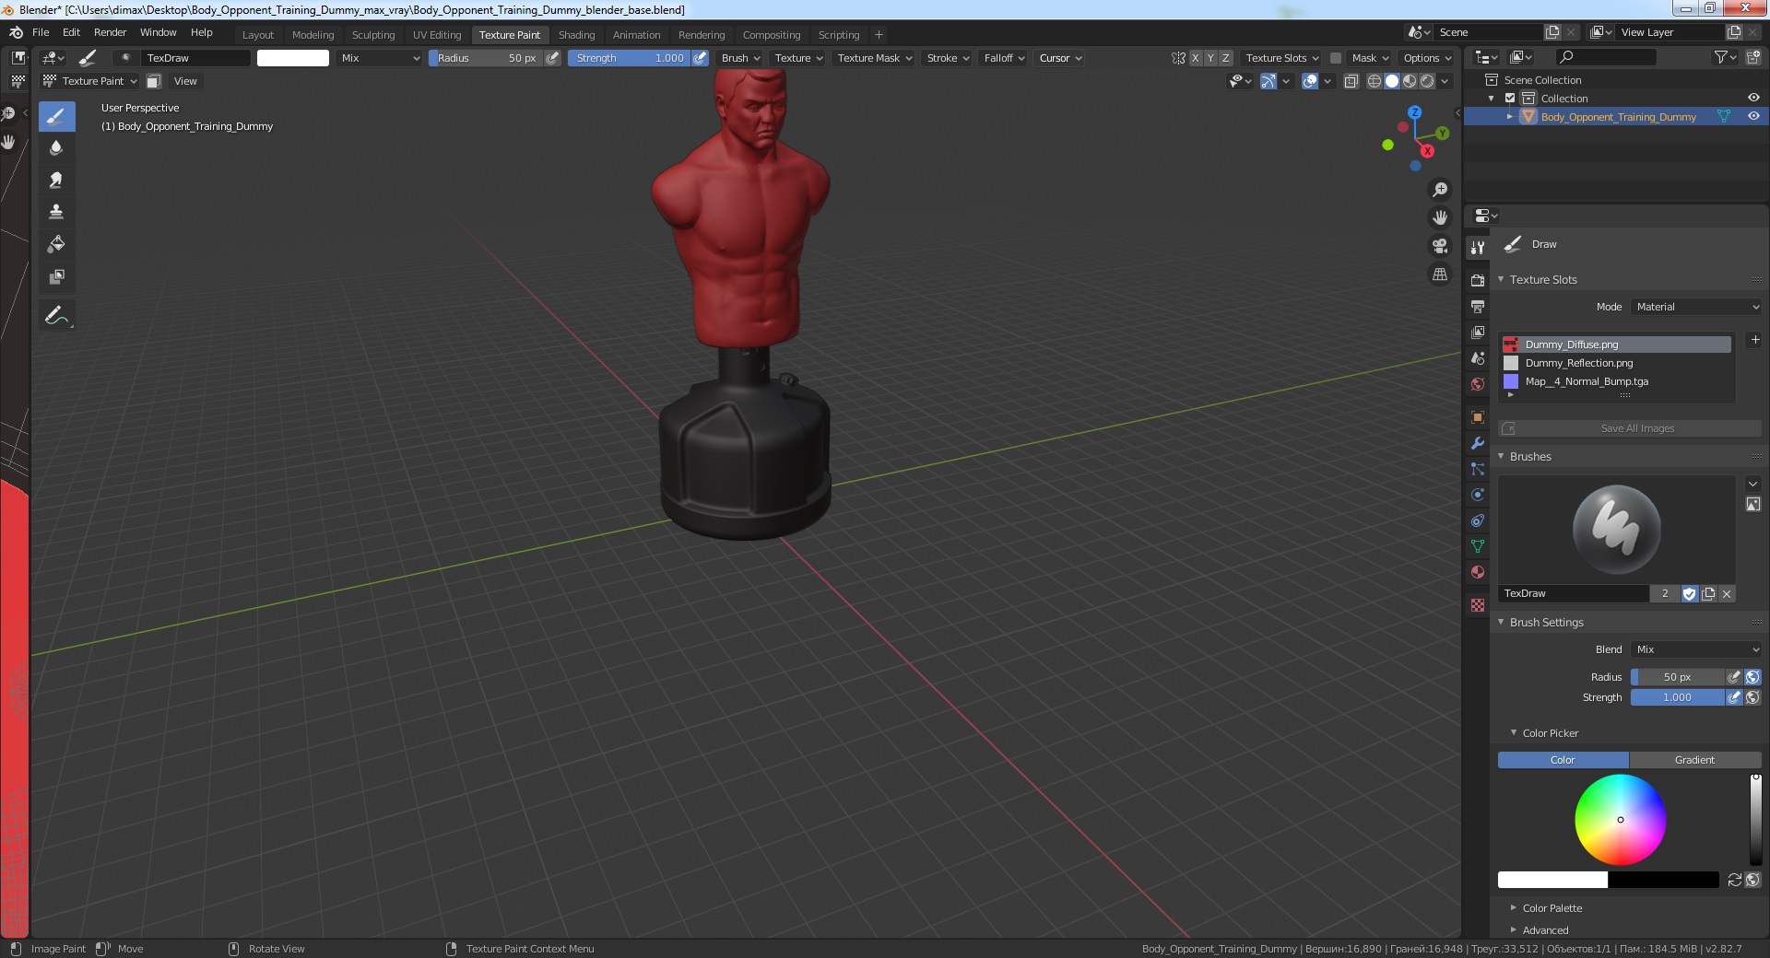1770x958 pixels.
Task: Toggle the camera view icon
Action: (x=1440, y=246)
